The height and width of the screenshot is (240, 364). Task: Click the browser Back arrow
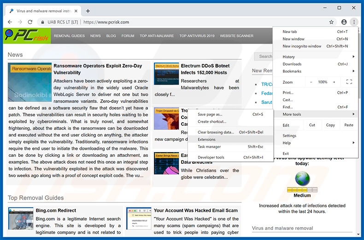10,22
